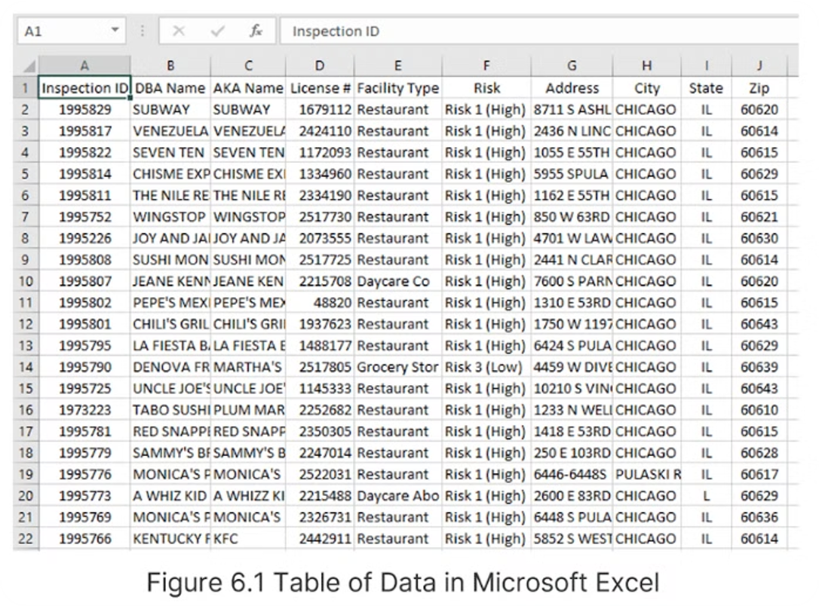Click the Risk 3 (Low) cell

coord(486,367)
